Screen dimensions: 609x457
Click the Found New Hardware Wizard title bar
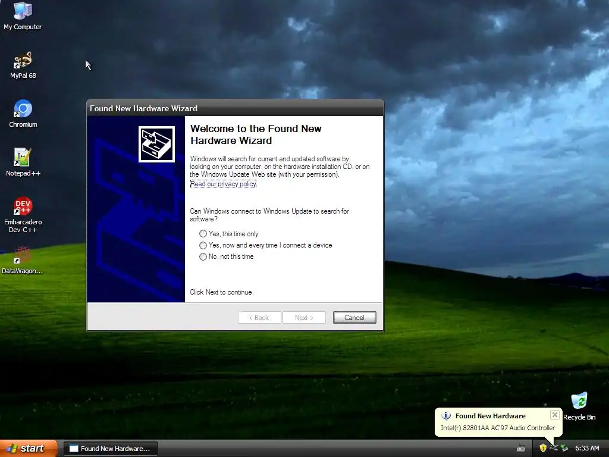[235, 108]
